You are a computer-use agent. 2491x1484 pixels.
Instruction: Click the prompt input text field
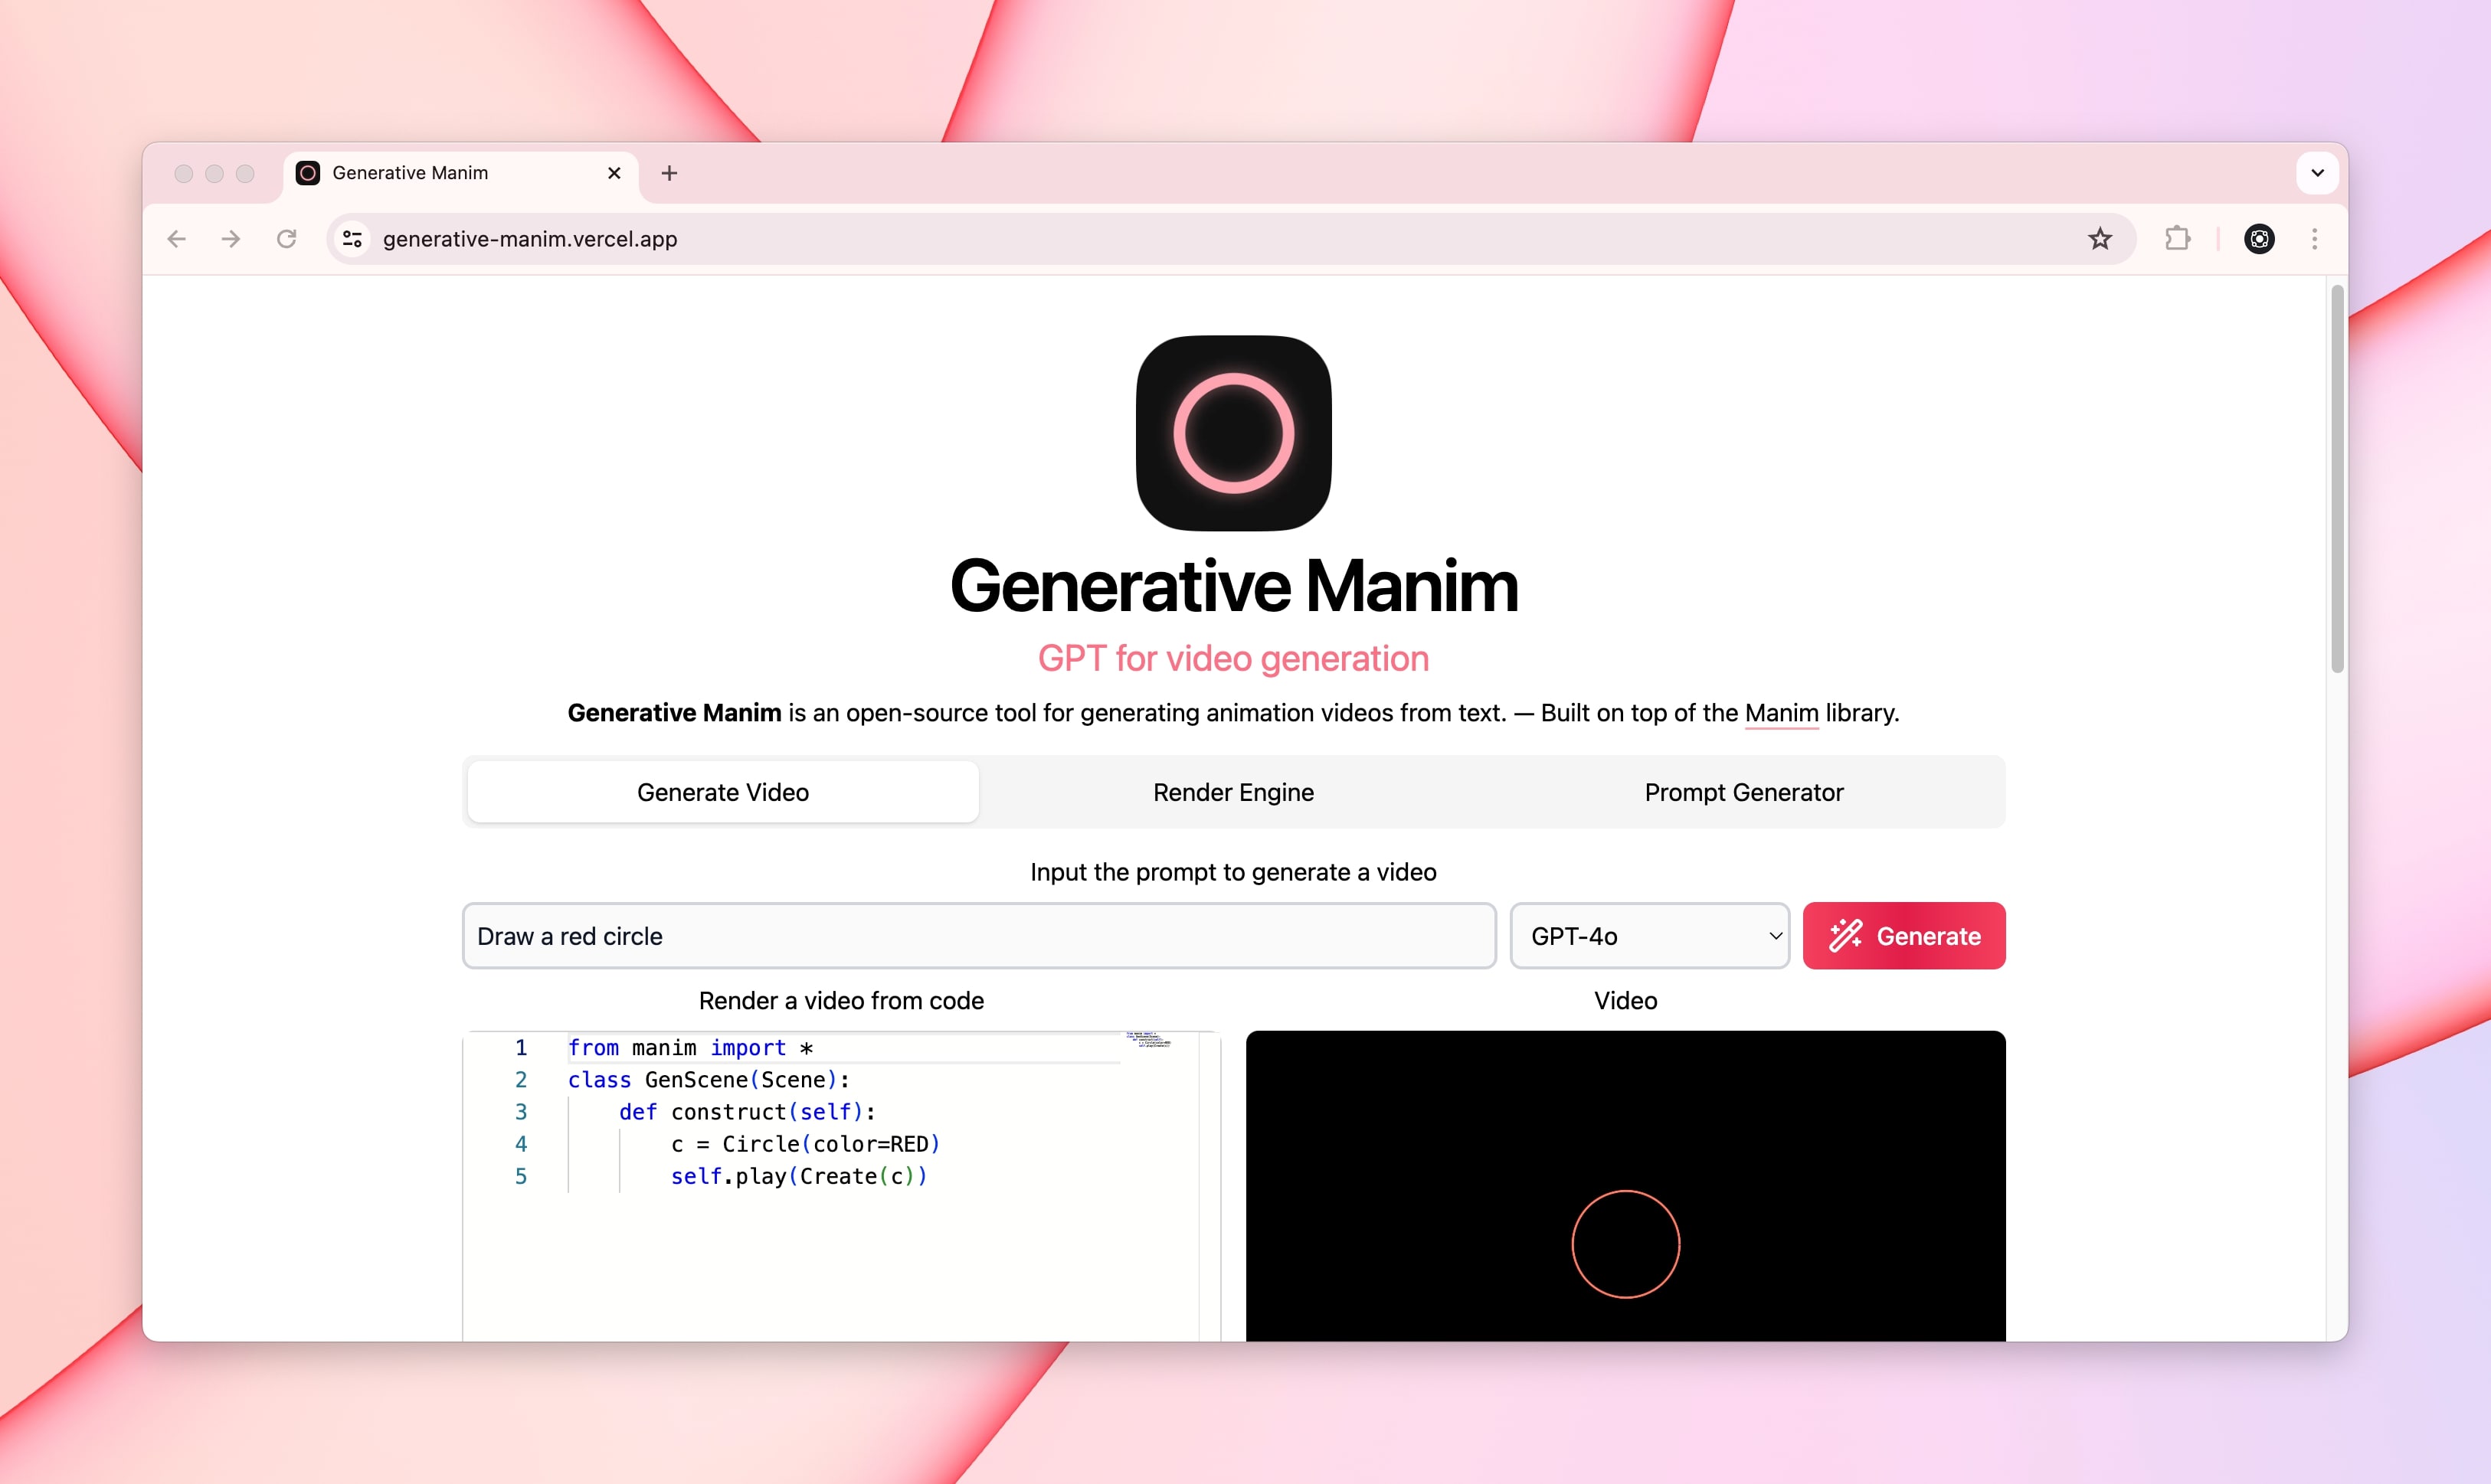(x=979, y=934)
